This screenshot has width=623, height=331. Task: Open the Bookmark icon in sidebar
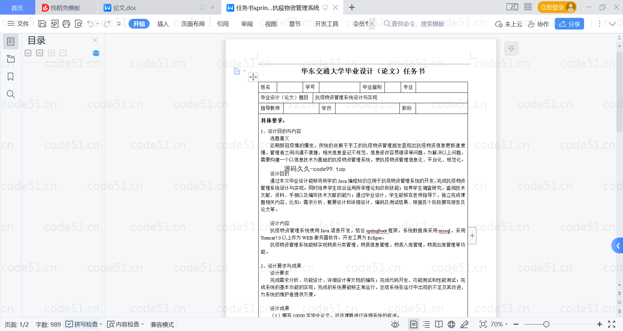11,77
